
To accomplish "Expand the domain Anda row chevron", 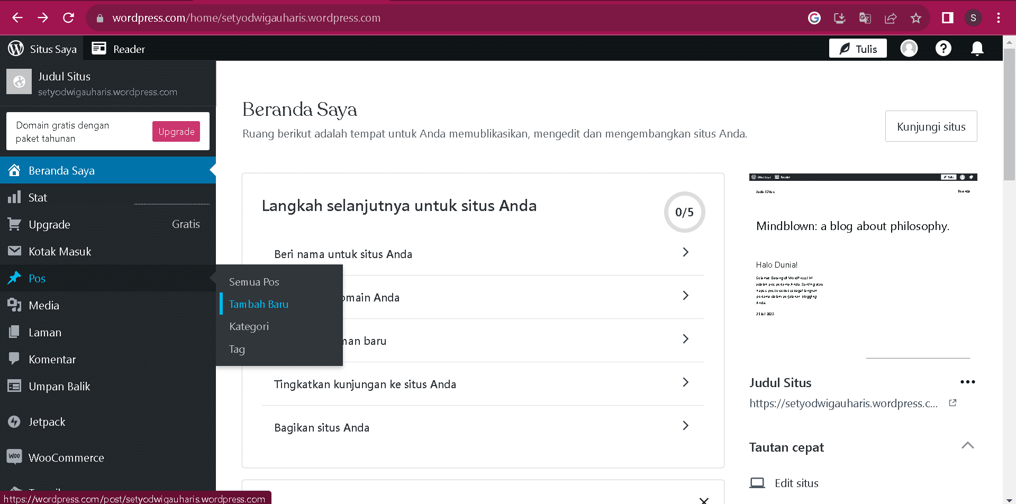I will coord(685,296).
